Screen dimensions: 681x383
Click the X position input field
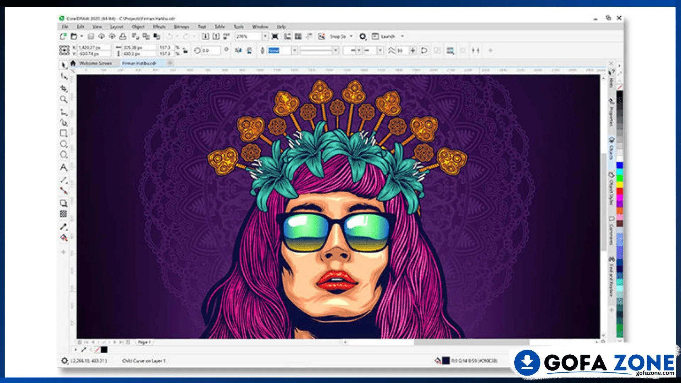pyautogui.click(x=94, y=47)
